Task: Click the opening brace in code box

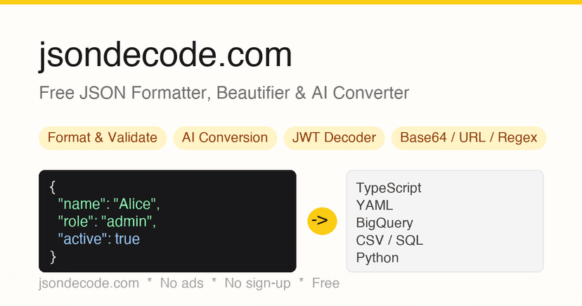Action: coord(52,187)
